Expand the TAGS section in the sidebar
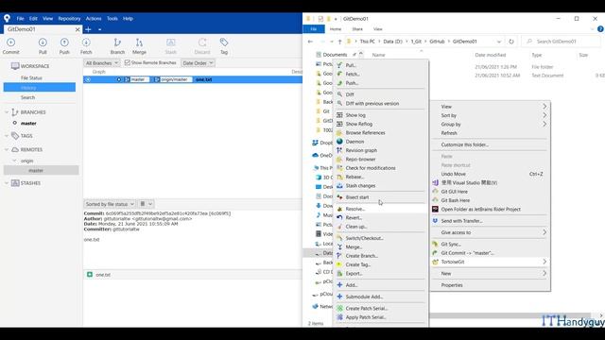Screen dimensions: 605x340 [x=7, y=136]
